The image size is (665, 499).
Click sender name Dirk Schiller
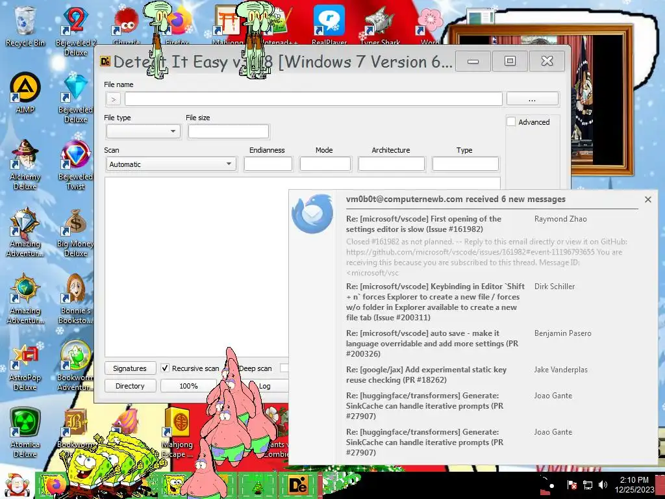555,287
